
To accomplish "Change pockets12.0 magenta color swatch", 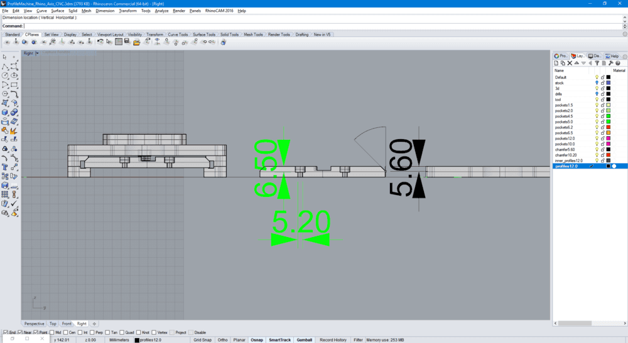I will click(x=609, y=139).
